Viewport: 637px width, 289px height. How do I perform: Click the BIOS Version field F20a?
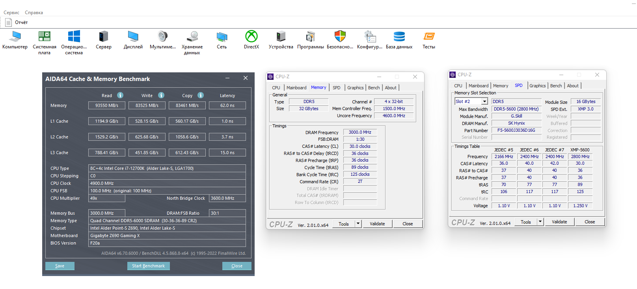click(167, 243)
